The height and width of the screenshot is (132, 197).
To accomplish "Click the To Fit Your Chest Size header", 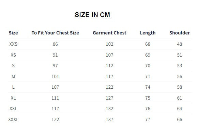I will point(55,33).
